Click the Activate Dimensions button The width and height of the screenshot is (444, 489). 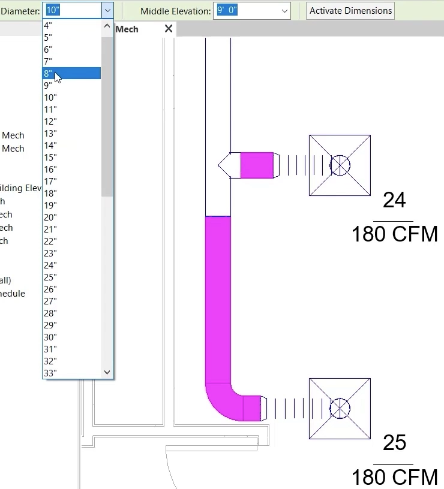click(x=350, y=11)
